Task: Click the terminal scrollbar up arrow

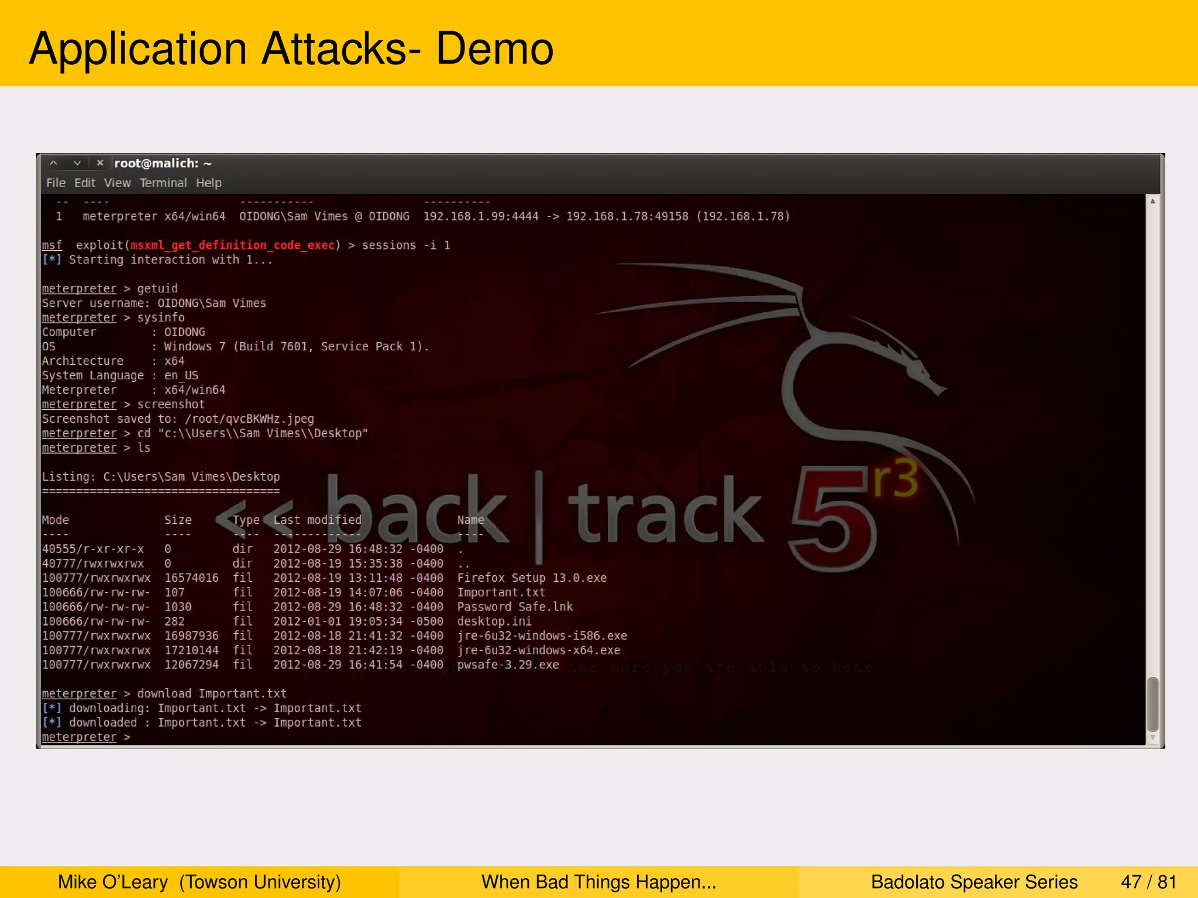Action: point(1152,201)
